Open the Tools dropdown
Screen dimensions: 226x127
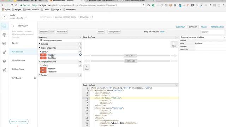pyautogui.click(x=101, y=32)
